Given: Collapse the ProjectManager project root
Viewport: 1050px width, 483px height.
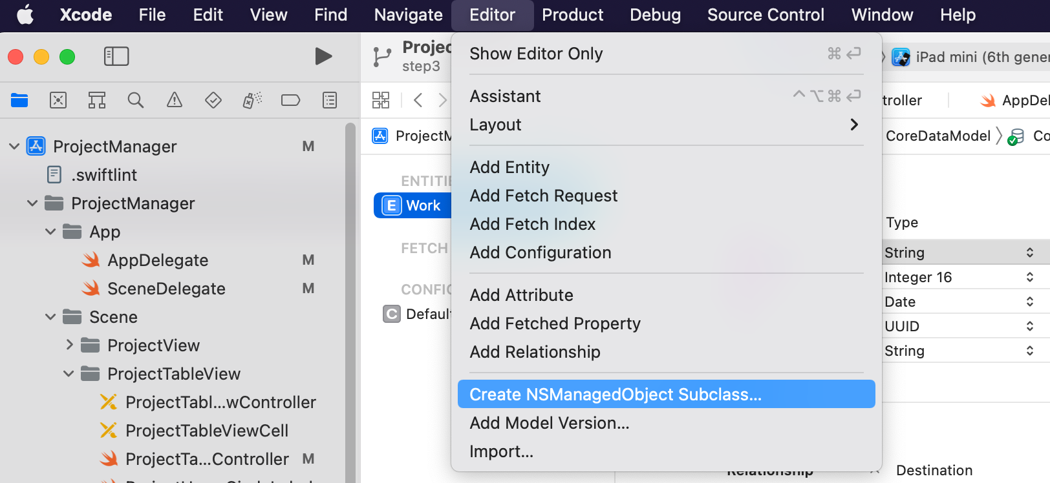Looking at the screenshot, I should coord(14,147).
